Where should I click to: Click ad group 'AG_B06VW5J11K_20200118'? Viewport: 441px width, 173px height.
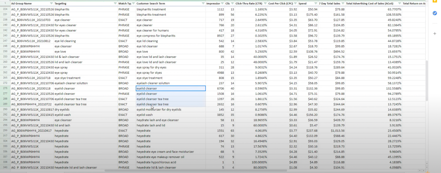(31, 88)
